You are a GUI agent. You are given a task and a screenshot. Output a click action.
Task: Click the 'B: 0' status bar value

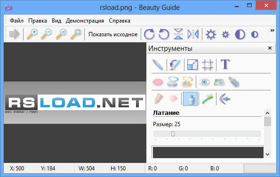tap(215, 169)
